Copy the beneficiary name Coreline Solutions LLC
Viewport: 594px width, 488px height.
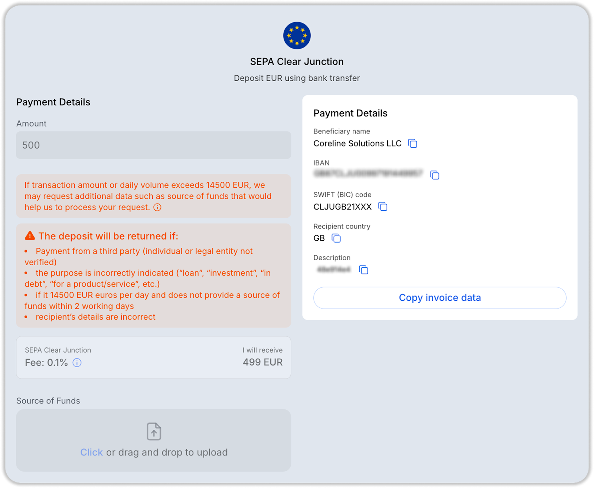click(412, 144)
